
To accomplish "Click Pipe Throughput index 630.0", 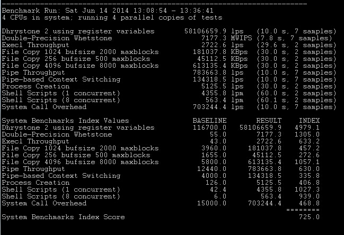I will pos(310,169).
